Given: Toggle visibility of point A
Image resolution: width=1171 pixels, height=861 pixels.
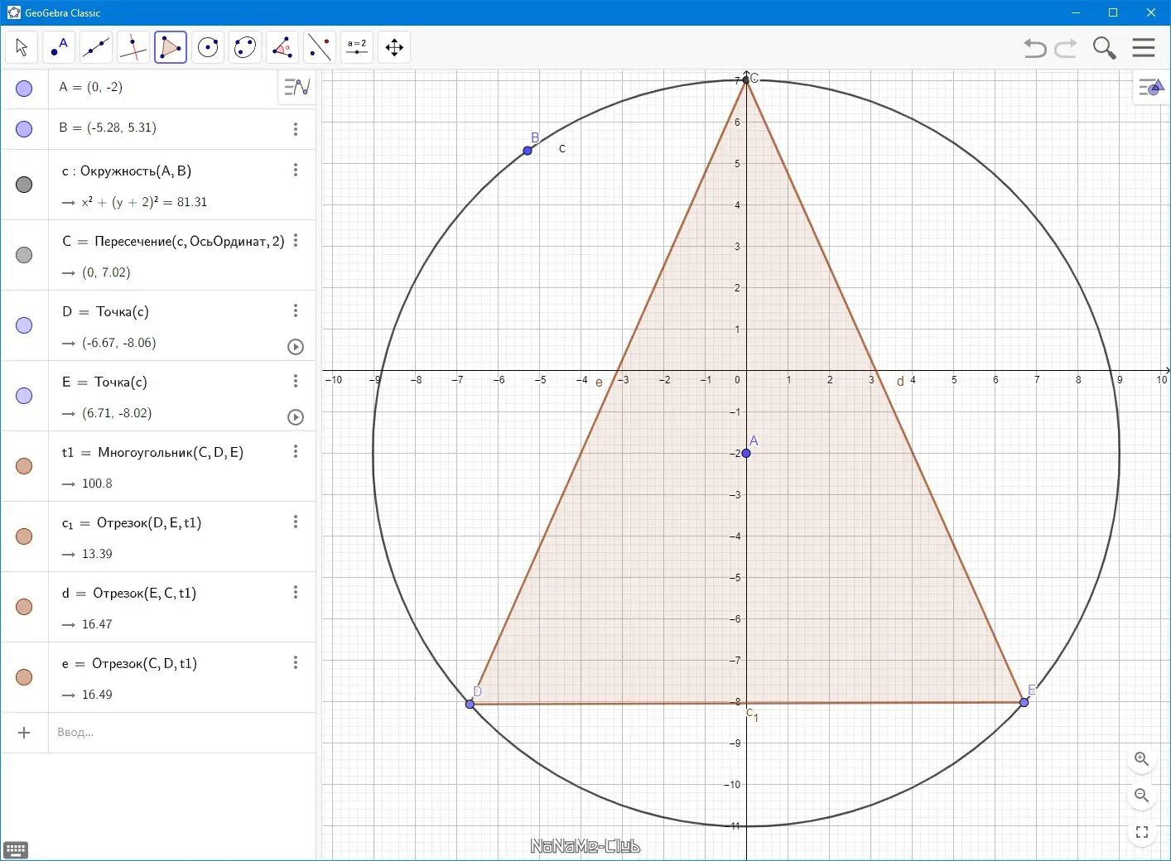Looking at the screenshot, I should pyautogui.click(x=24, y=89).
